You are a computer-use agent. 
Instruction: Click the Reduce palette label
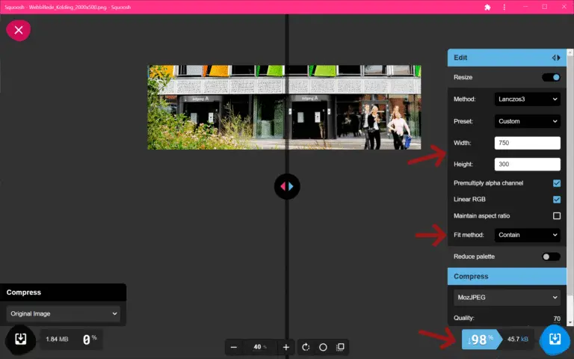(x=474, y=257)
